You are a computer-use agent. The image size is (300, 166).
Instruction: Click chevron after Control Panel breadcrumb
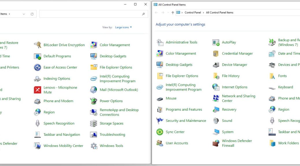[x=203, y=13]
